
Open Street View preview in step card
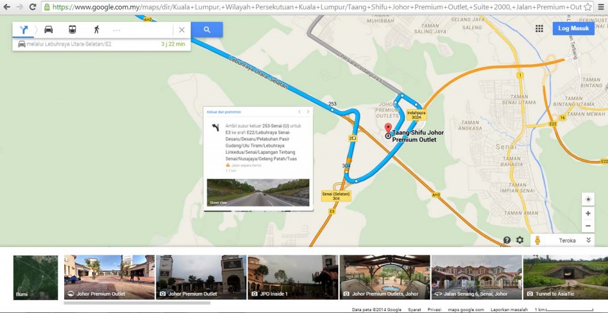(258, 192)
